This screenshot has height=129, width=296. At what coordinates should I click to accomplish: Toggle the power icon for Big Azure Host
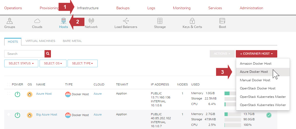(x=17, y=115)
